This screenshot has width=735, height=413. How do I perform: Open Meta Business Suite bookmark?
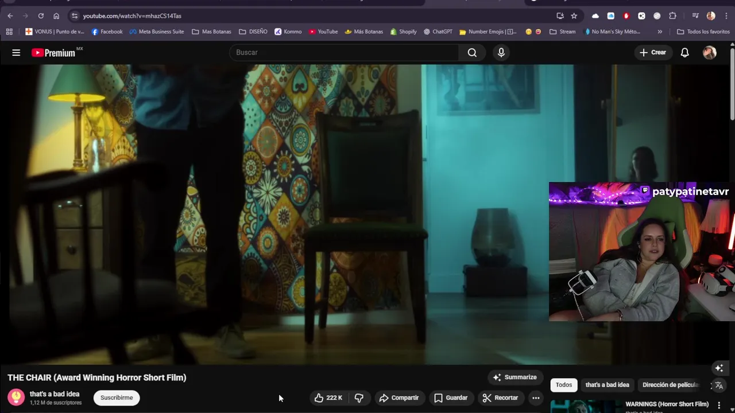(x=157, y=32)
